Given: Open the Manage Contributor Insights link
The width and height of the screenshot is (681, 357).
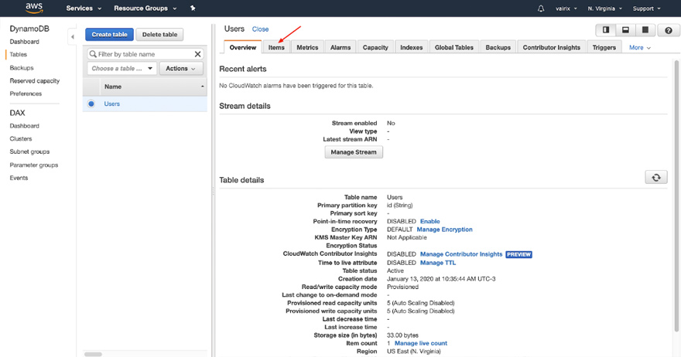Looking at the screenshot, I should pyautogui.click(x=461, y=254).
